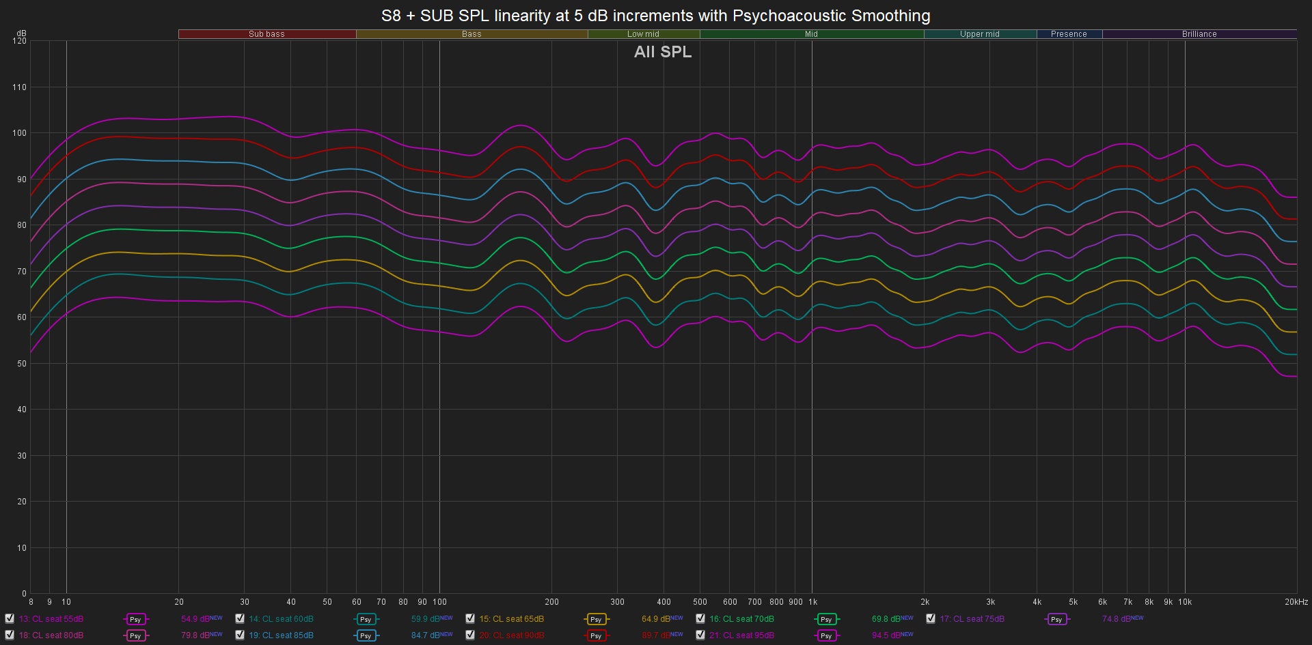
Task: Uncheck trace 16: CL seat 70dB
Action: pyautogui.click(x=700, y=618)
